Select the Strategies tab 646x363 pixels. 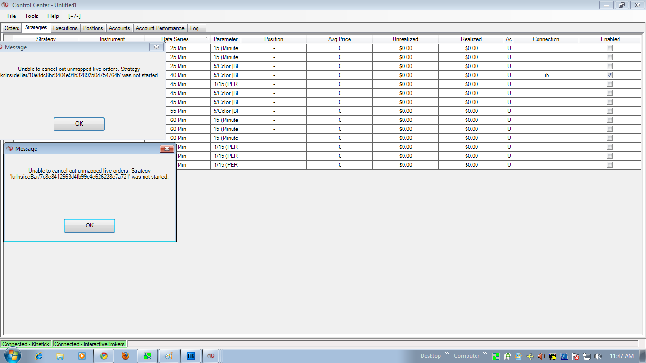[36, 28]
